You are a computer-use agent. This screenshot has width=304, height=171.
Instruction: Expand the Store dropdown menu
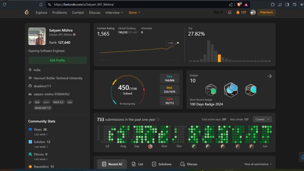pyautogui.click(x=135, y=13)
